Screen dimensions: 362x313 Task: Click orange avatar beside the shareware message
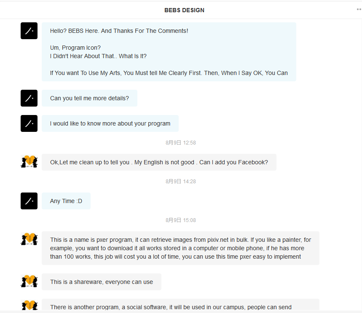29,281
